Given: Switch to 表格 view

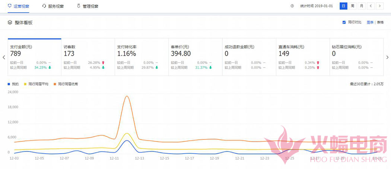Looking at the screenshot, I should pyautogui.click(x=380, y=22).
